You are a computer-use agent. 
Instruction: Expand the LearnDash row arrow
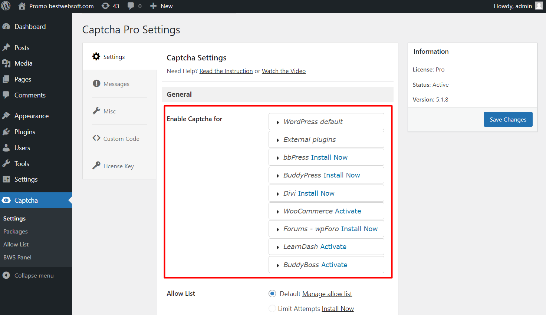tap(278, 247)
